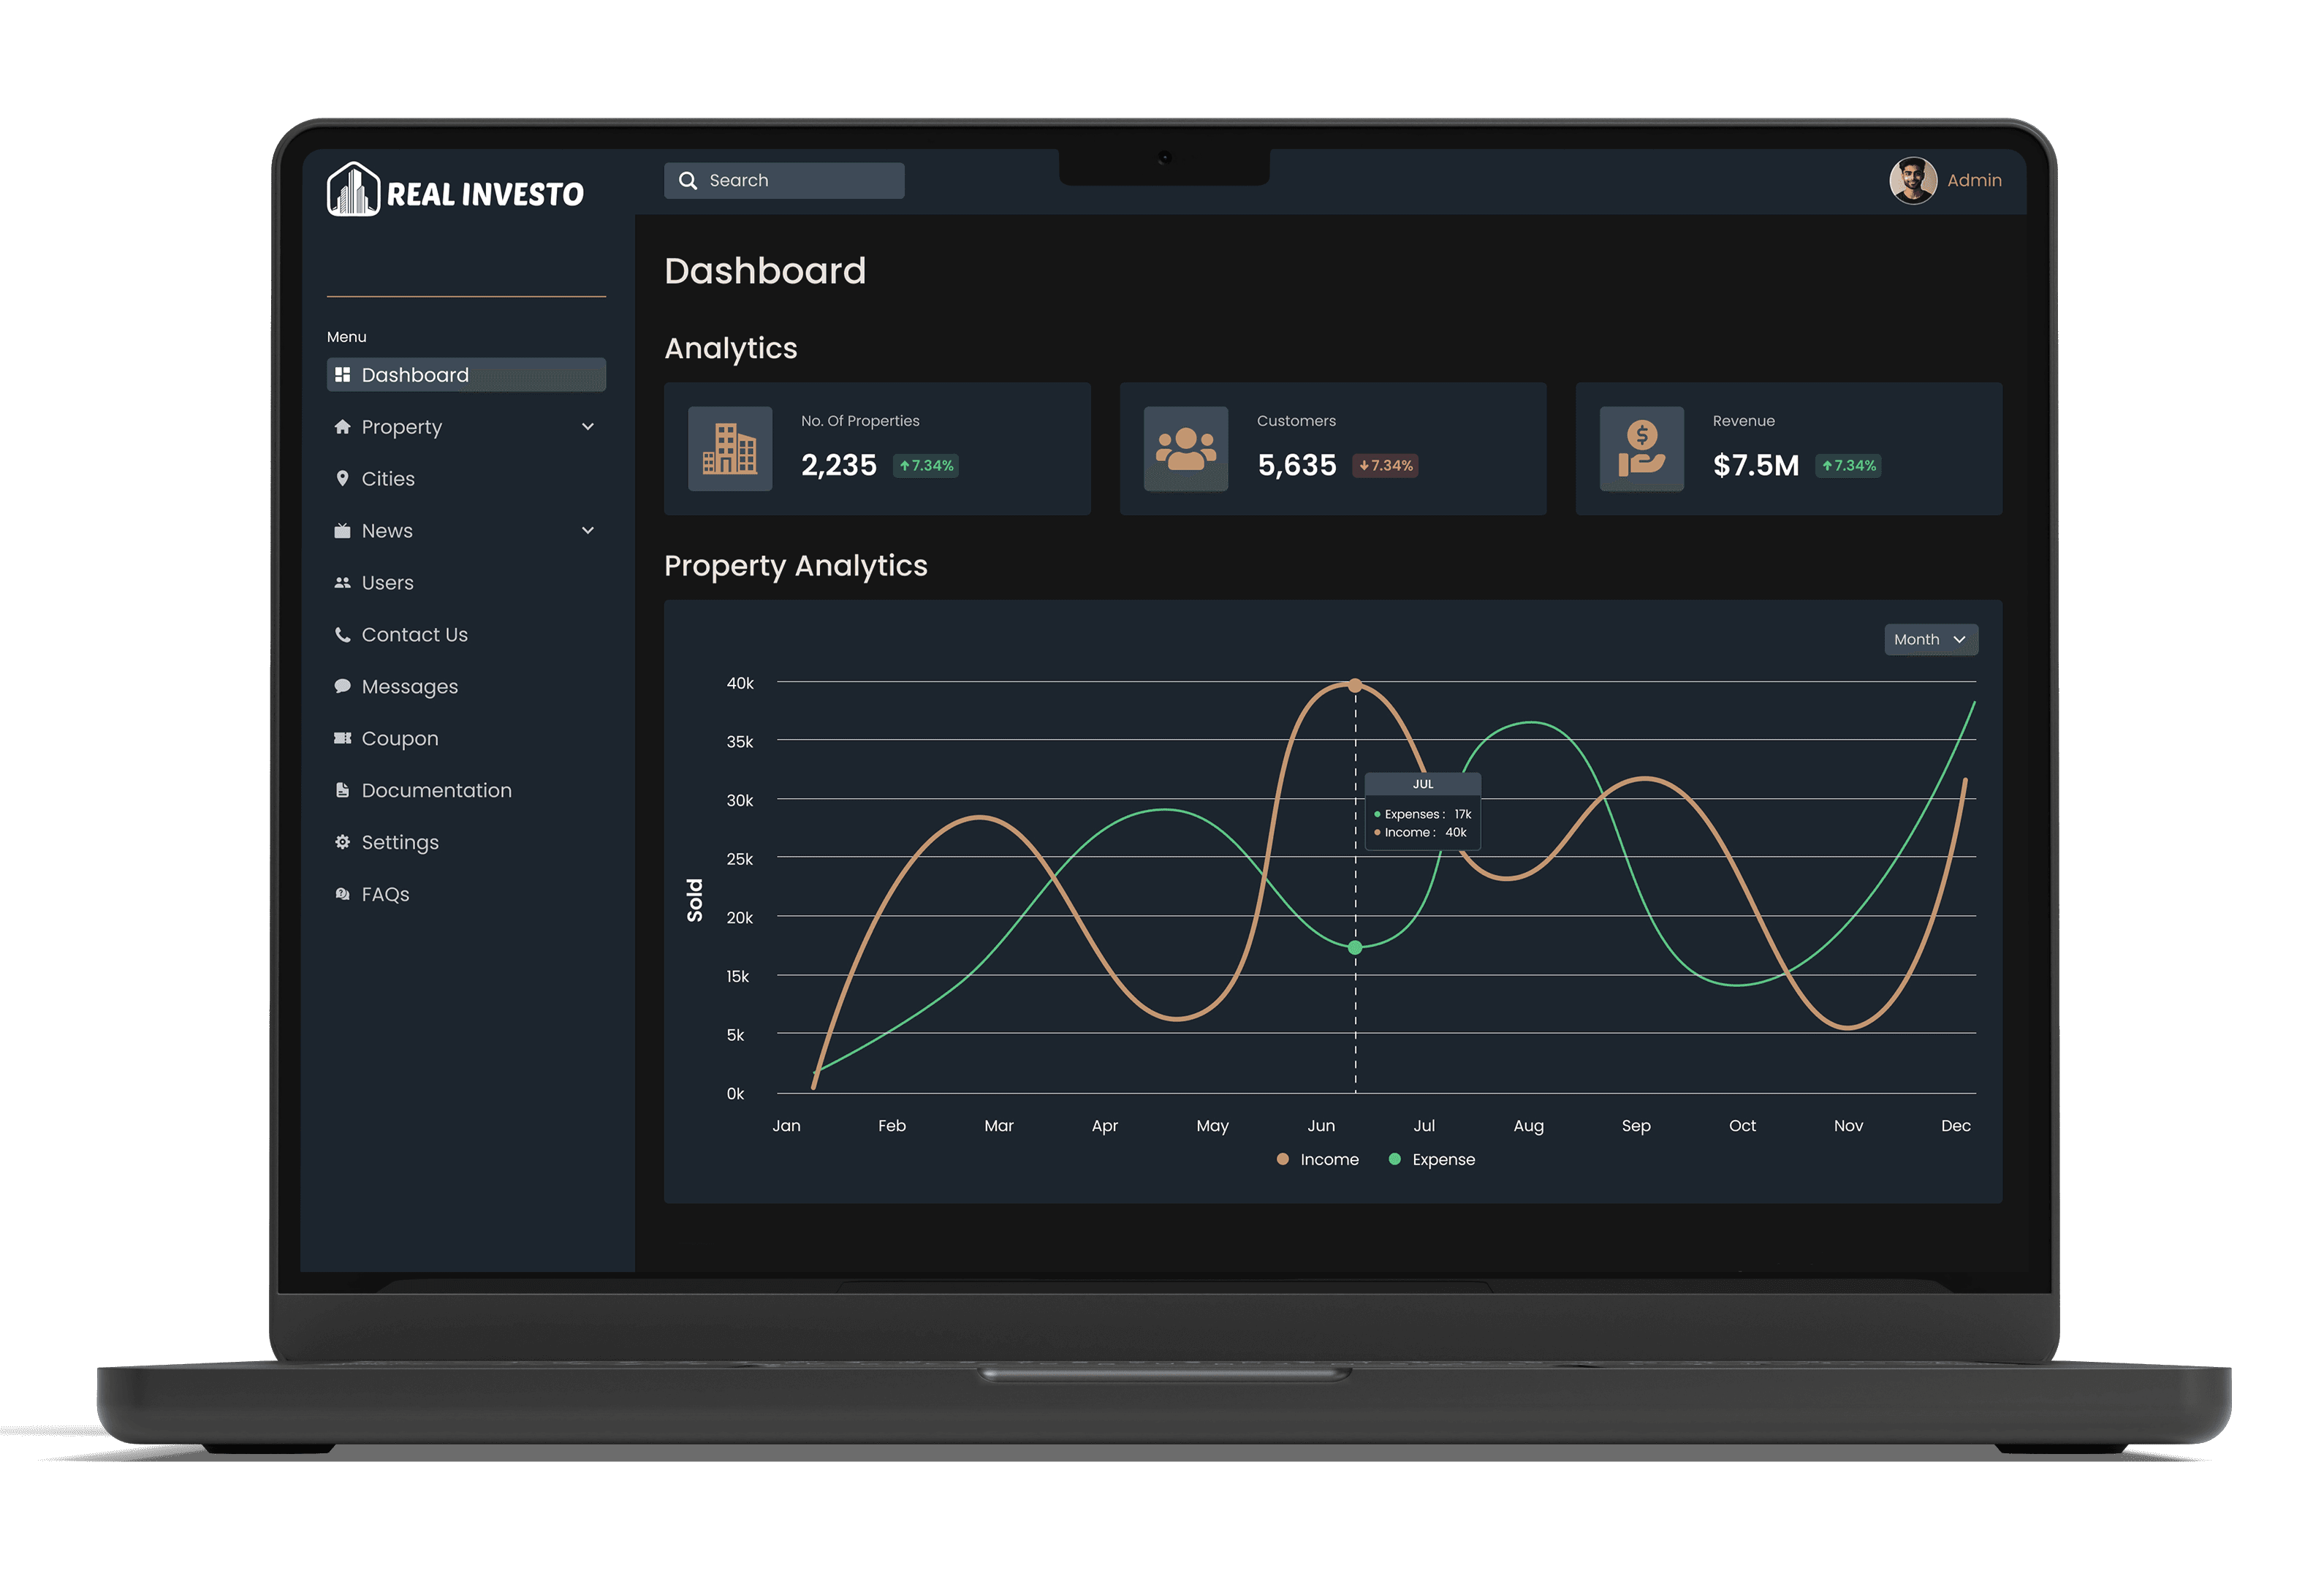Toggle the Income series in chart legend
This screenshot has width=2324, height=1579.
[1318, 1160]
